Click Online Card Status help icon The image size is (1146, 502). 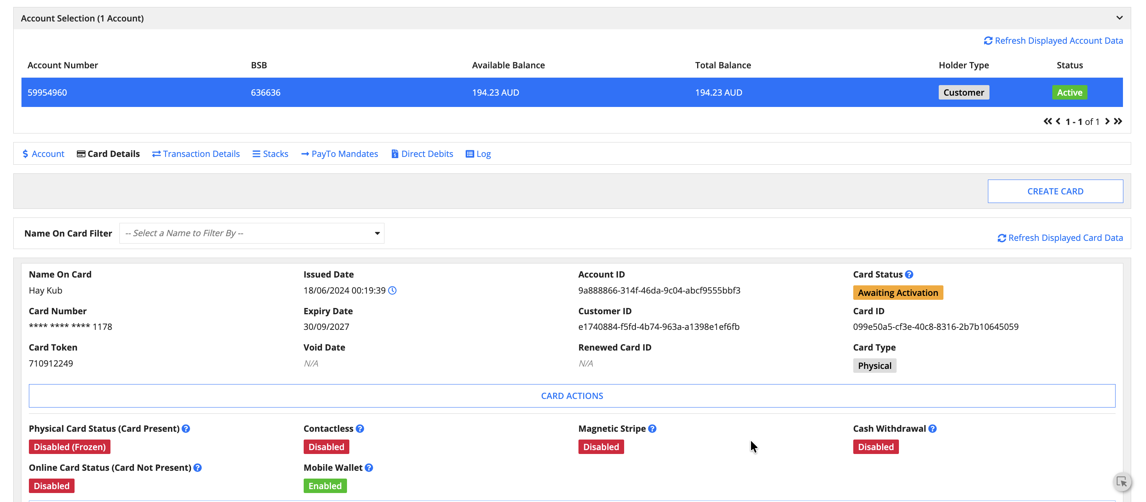[198, 468]
